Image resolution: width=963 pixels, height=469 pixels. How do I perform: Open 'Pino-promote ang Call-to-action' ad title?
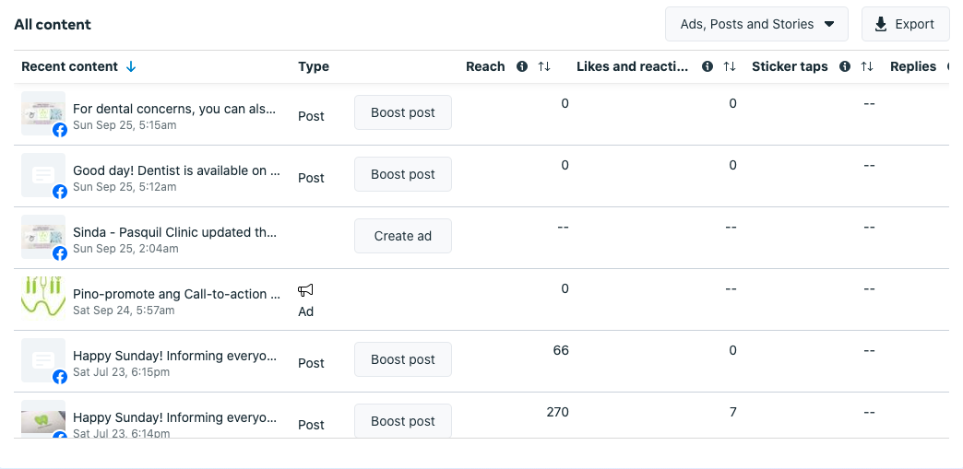click(176, 294)
